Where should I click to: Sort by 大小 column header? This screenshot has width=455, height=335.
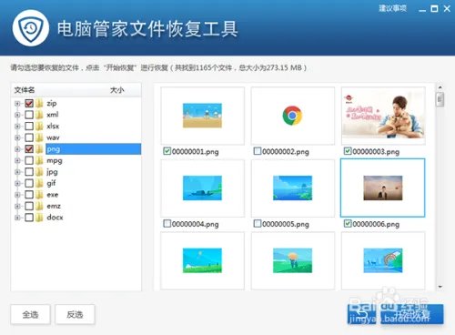tap(117, 90)
